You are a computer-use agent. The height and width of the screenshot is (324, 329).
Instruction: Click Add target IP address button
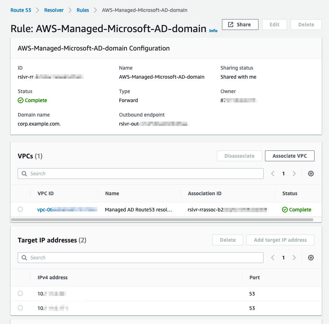(x=280, y=240)
